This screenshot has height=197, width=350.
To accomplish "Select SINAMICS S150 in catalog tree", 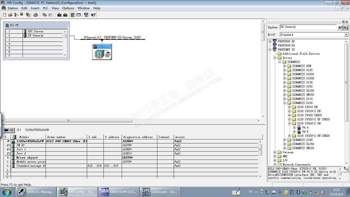I will point(302,140).
